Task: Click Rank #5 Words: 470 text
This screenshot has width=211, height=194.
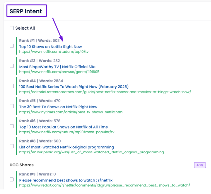Action: pos(40,101)
